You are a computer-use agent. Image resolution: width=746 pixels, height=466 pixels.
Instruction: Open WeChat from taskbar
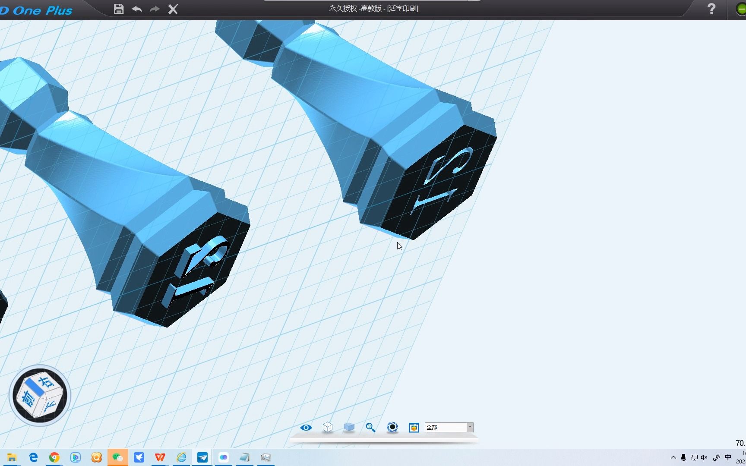tap(118, 457)
